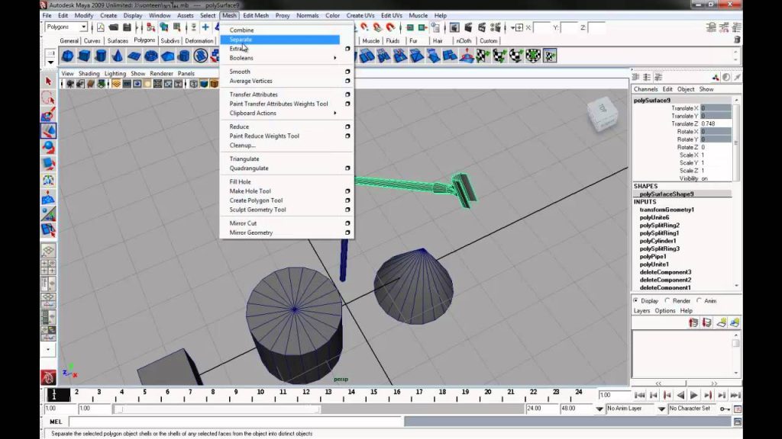Switch to four view layout icon
This screenshot has height=439, width=782.
(48, 267)
